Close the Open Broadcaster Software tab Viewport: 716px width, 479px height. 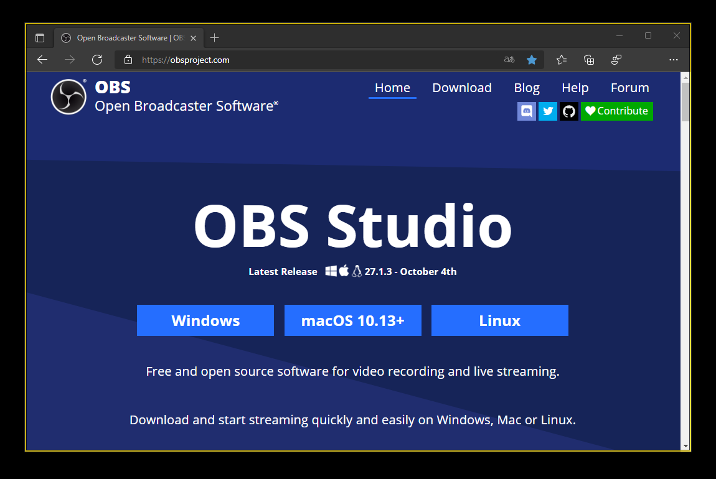click(x=193, y=39)
